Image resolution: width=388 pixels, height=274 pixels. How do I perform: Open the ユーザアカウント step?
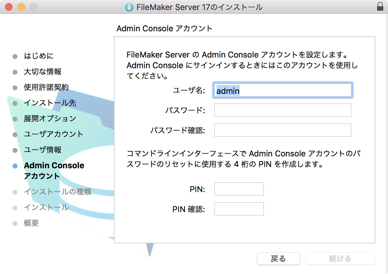[54, 134]
